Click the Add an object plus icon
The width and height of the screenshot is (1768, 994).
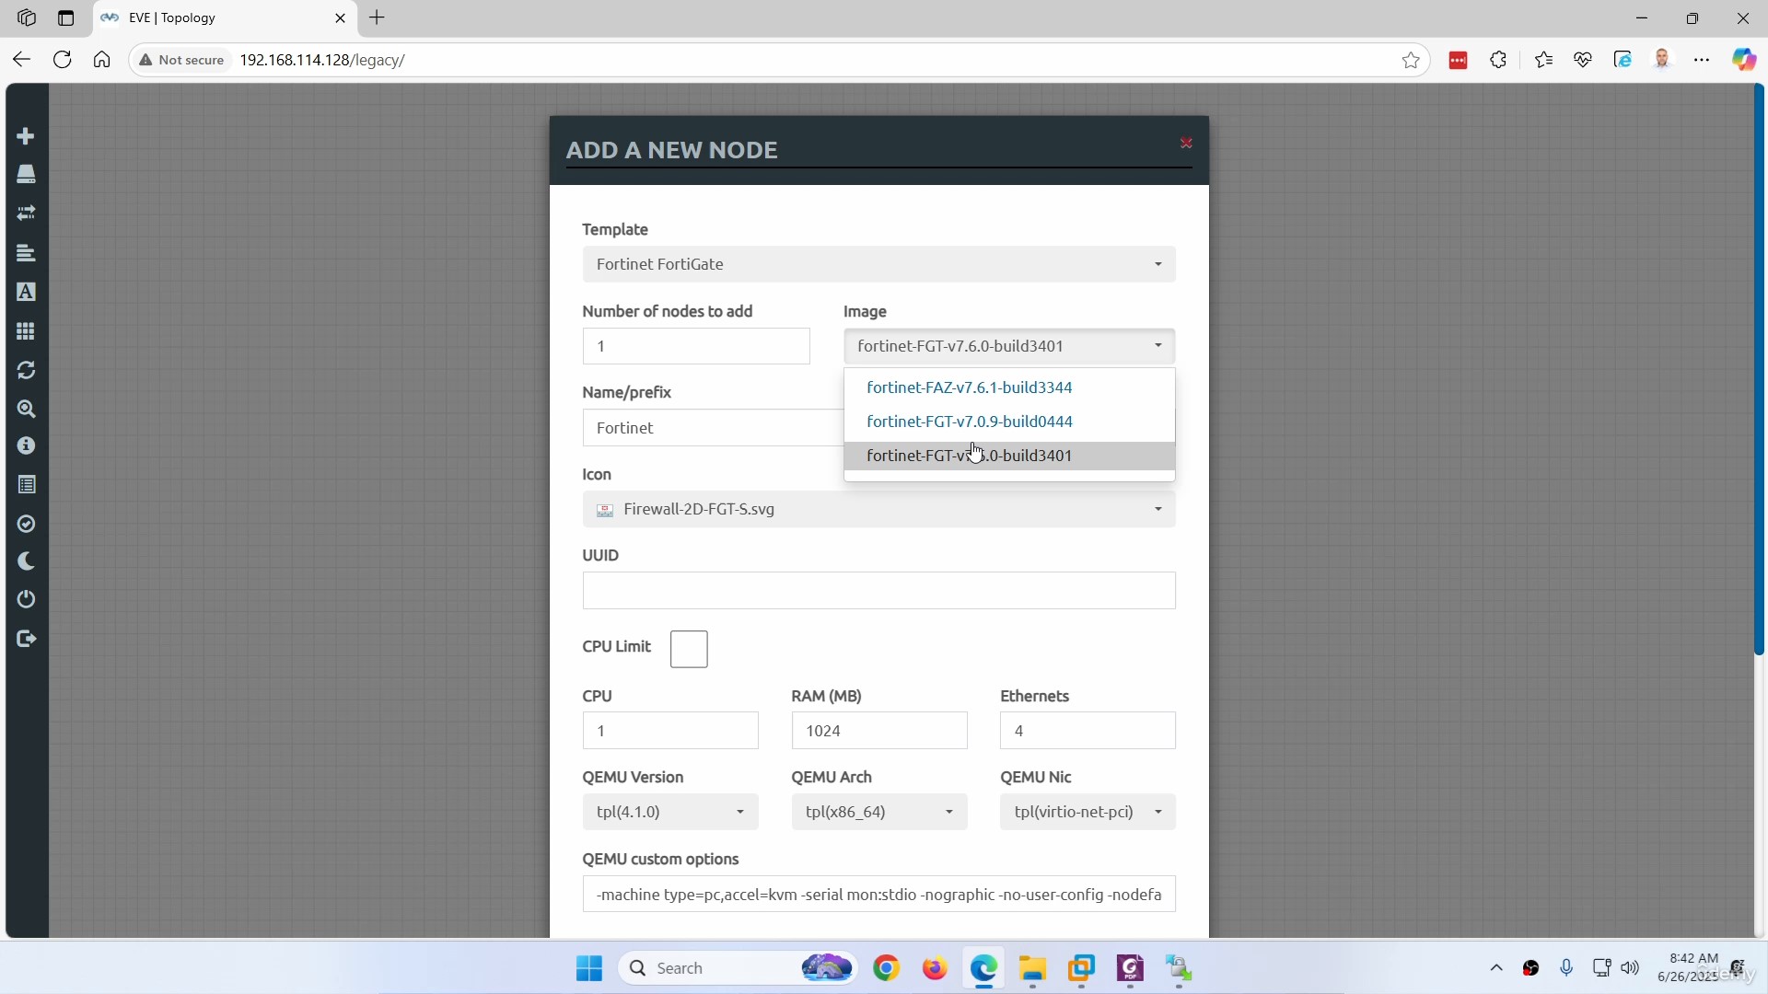pyautogui.click(x=26, y=136)
